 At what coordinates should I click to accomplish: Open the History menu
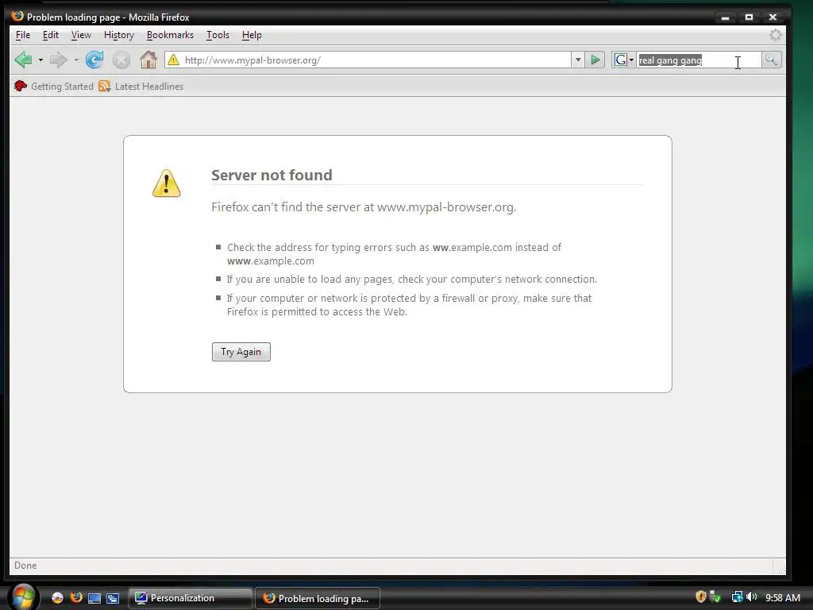click(x=119, y=35)
